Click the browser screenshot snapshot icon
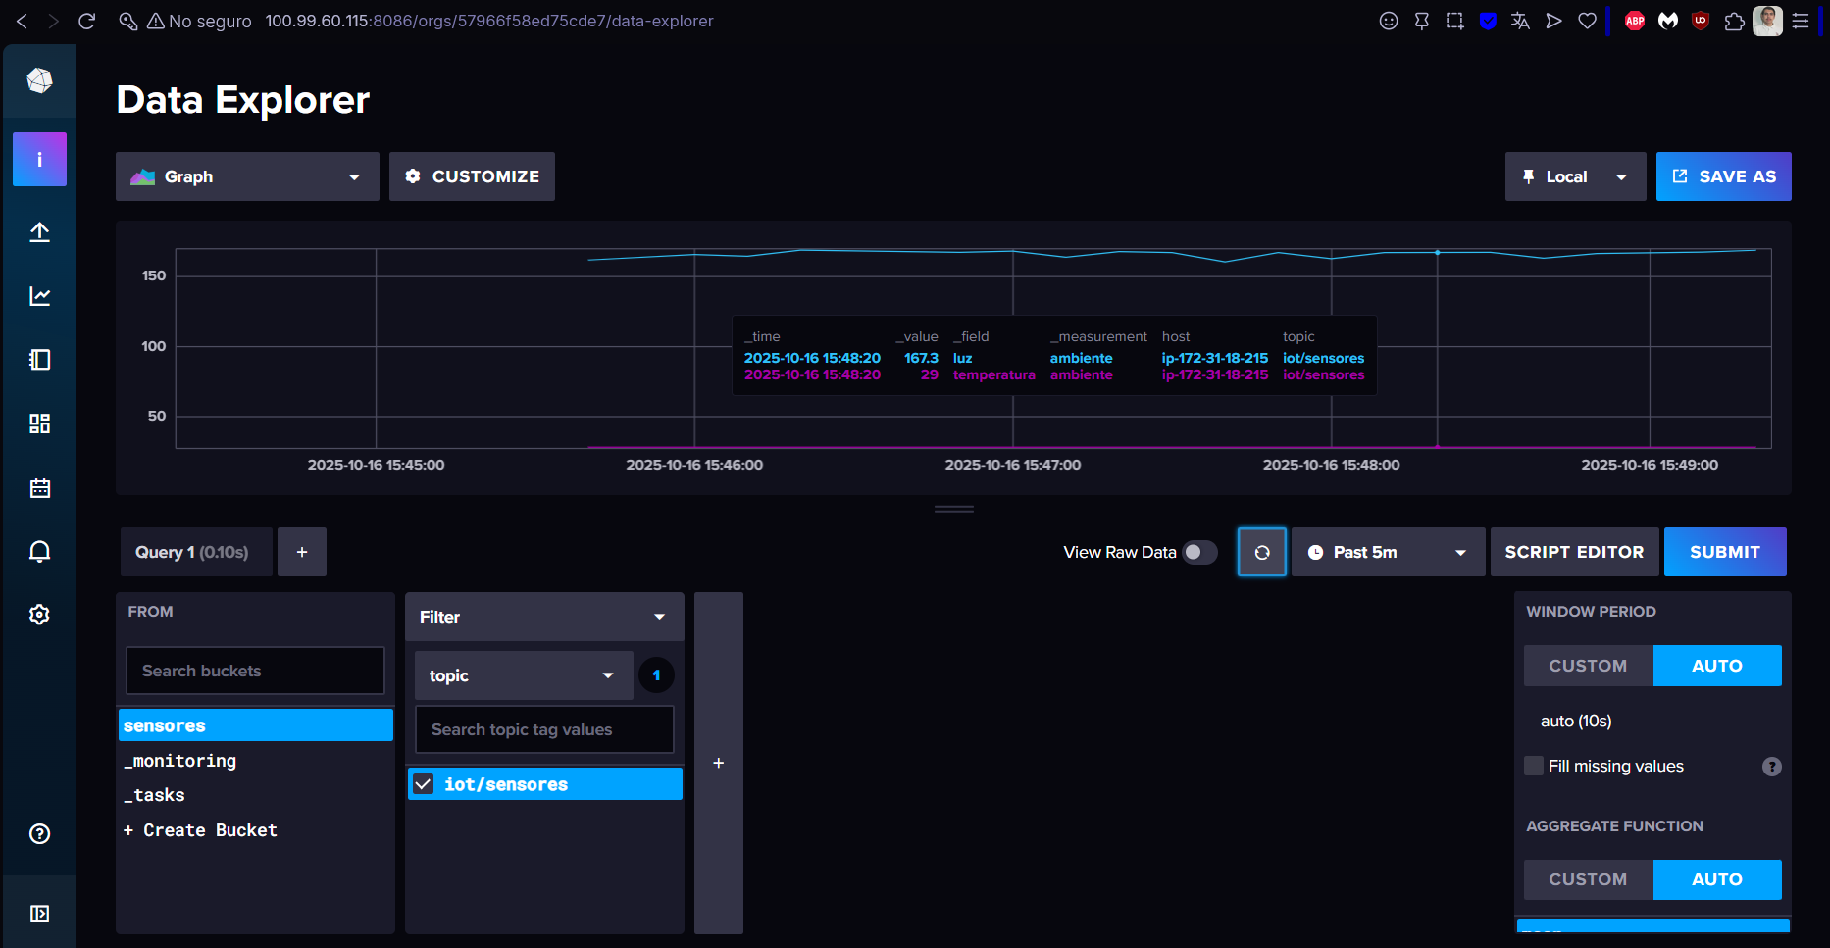Screen dimensions: 1830x948 (1454, 21)
